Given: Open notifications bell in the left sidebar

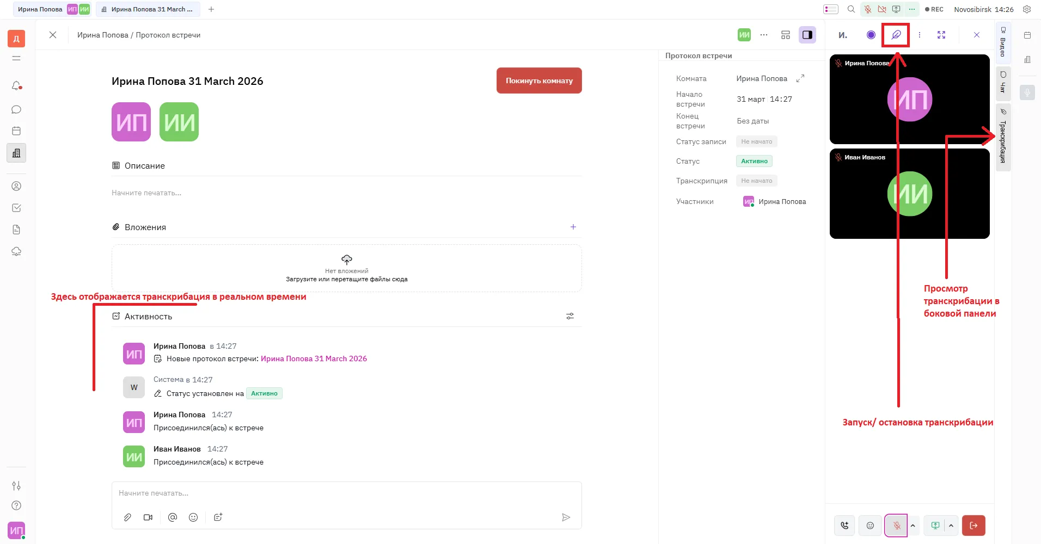Looking at the screenshot, I should pyautogui.click(x=16, y=86).
